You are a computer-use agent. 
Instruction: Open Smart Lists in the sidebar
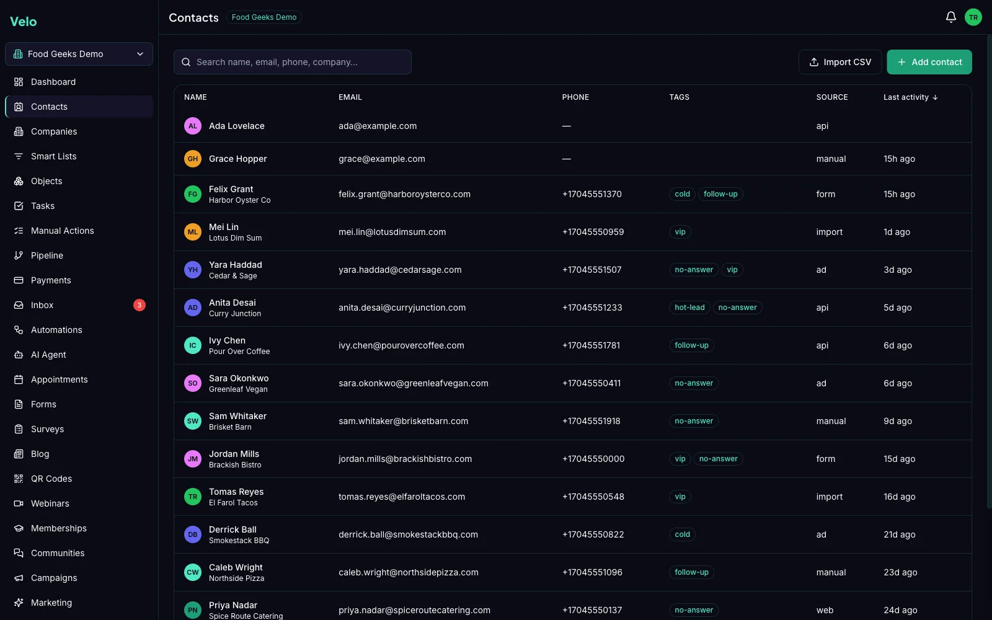(79, 156)
